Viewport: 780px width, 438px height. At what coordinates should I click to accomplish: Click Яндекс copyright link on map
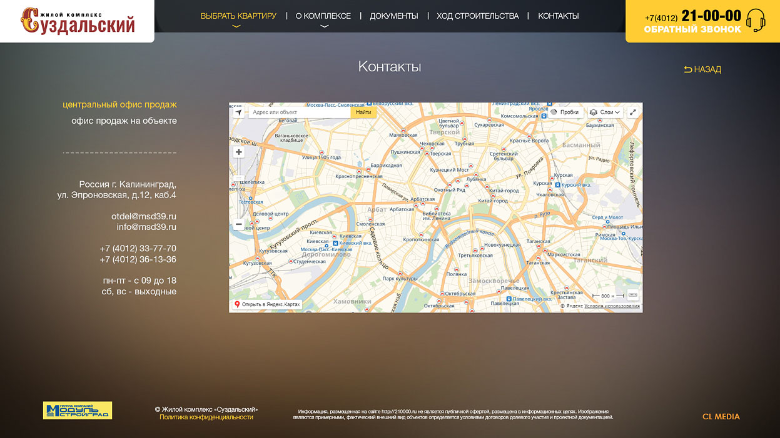pos(572,306)
